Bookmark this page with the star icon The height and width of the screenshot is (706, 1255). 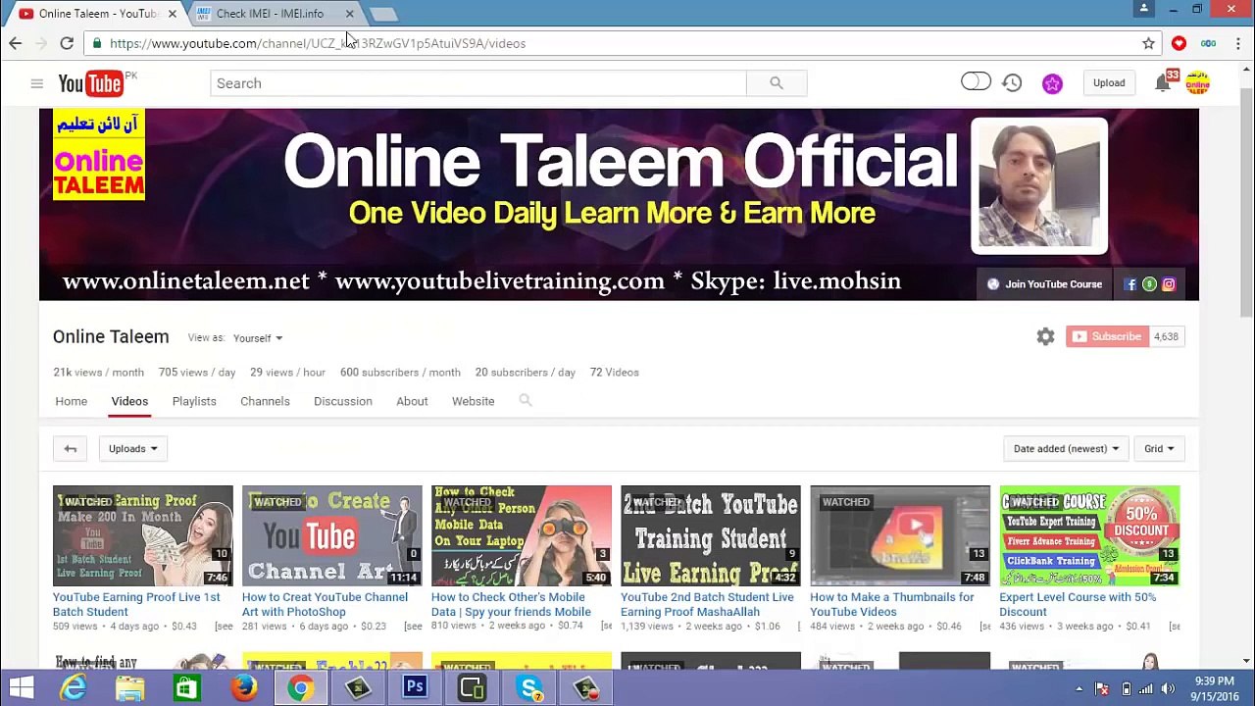(x=1148, y=43)
